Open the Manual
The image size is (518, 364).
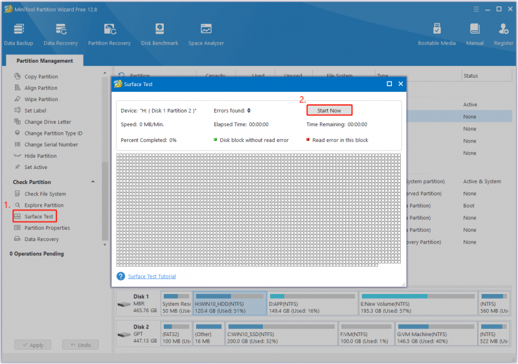pos(475,34)
